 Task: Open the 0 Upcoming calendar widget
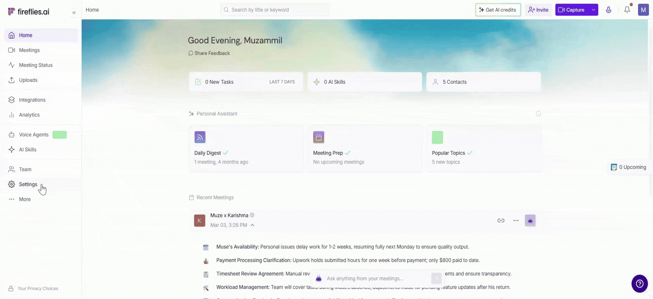coord(629,167)
